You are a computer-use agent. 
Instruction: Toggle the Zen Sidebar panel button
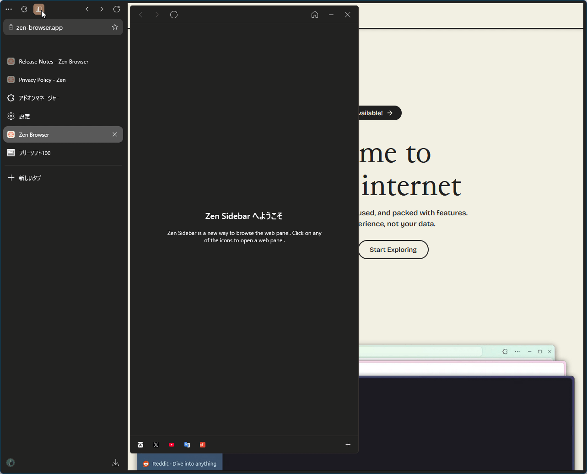coord(39,9)
